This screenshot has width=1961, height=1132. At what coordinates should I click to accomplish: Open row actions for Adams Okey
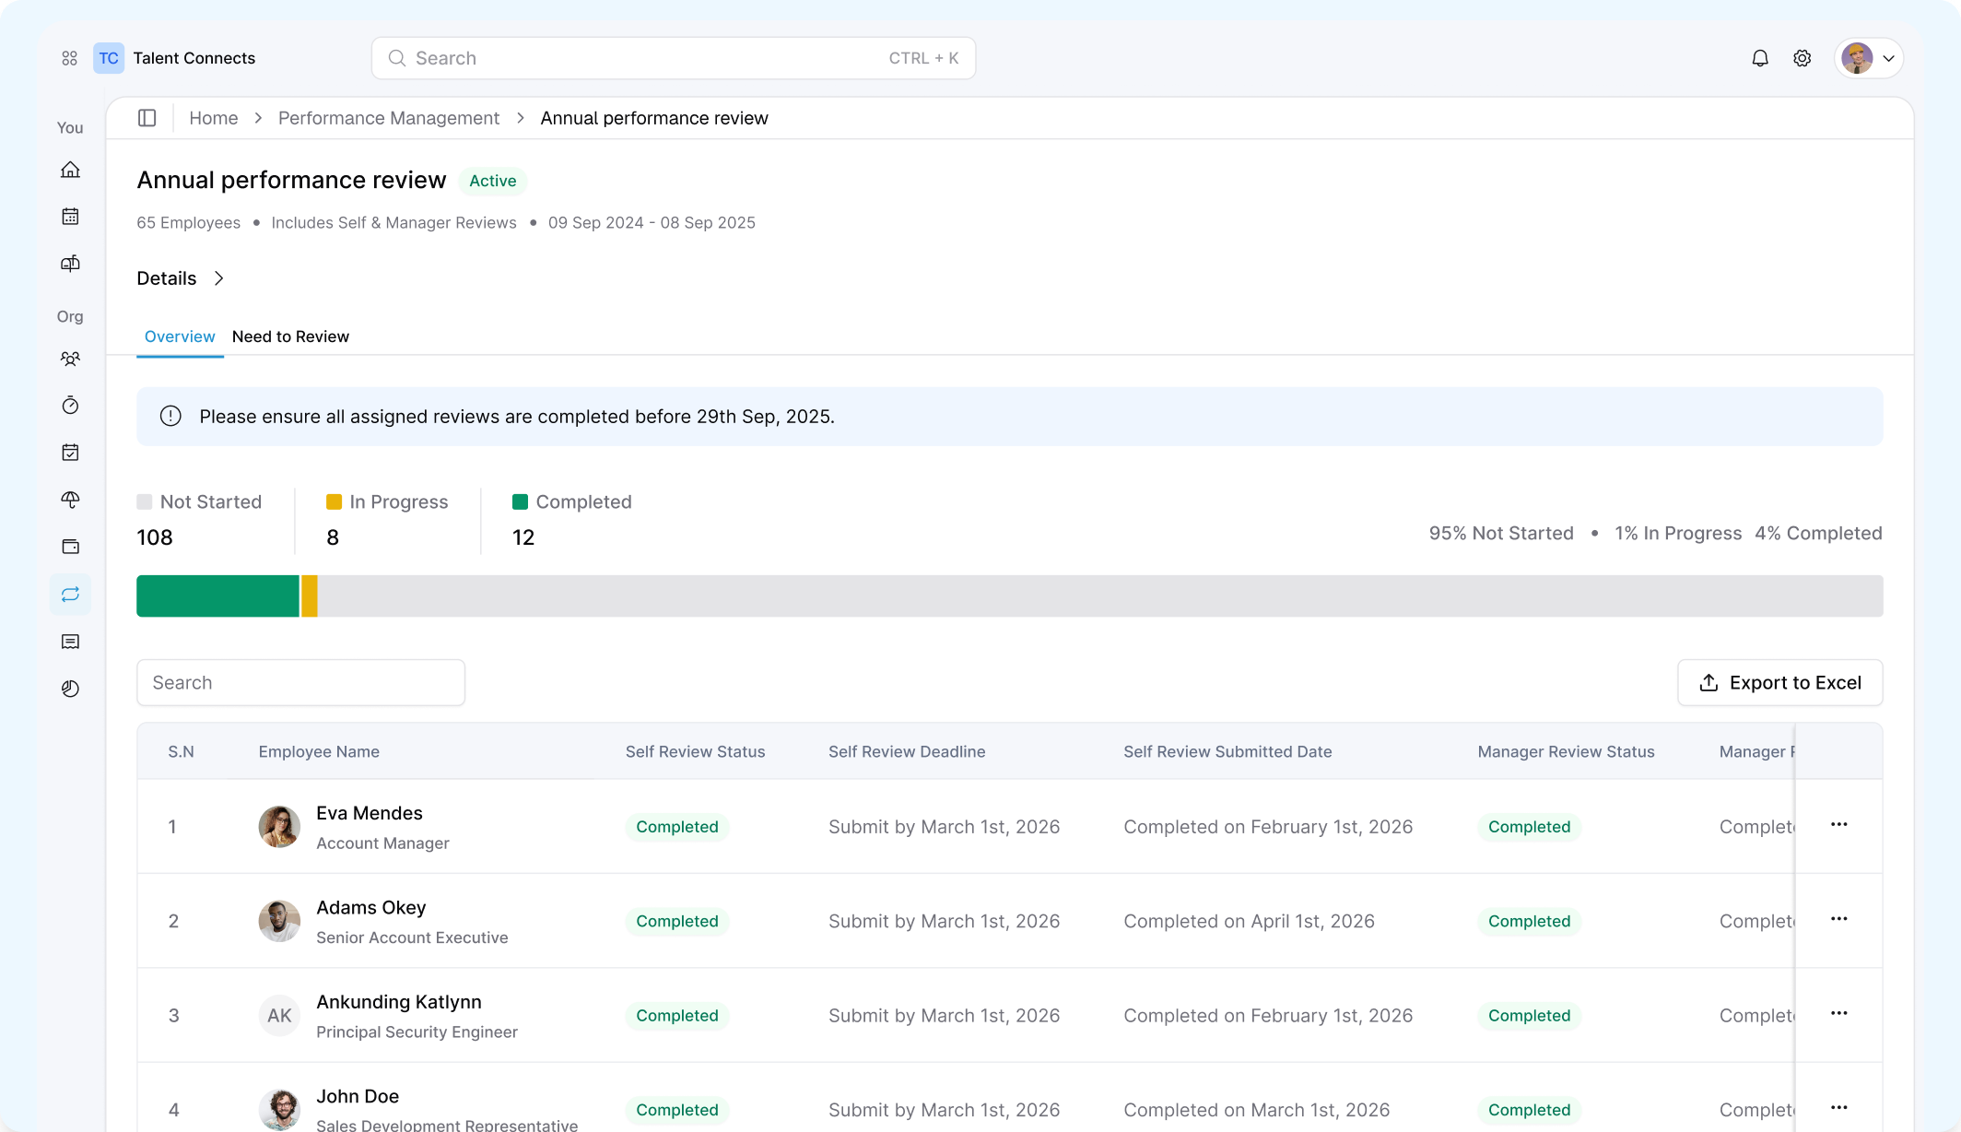pyautogui.click(x=1839, y=919)
